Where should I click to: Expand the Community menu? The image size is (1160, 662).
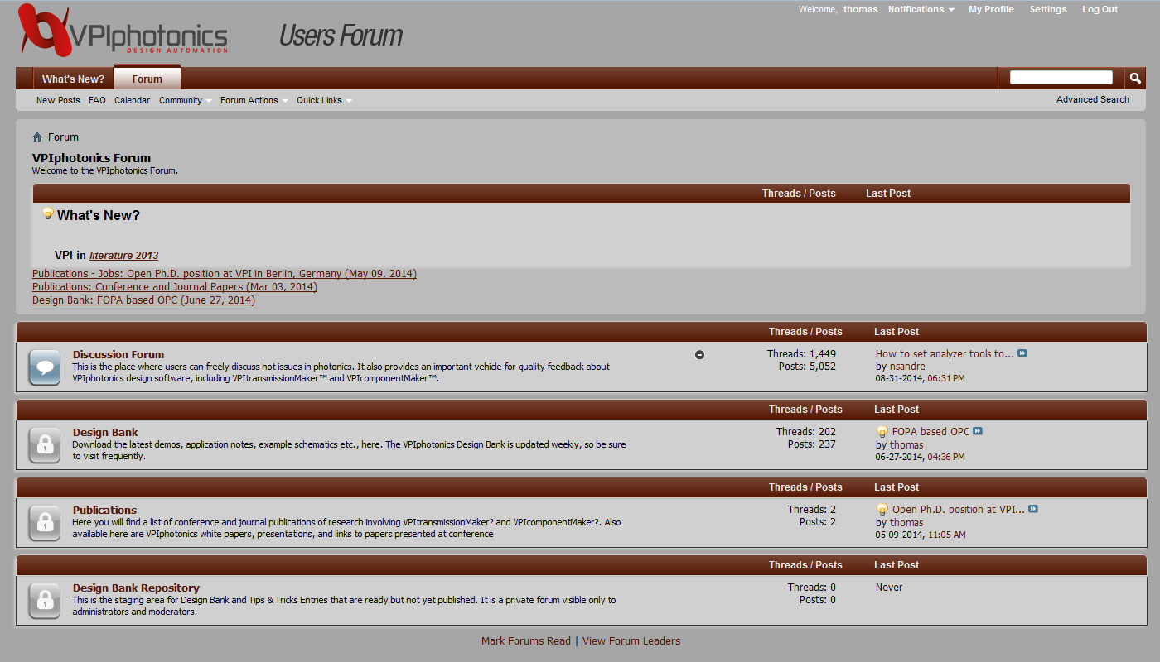point(186,100)
